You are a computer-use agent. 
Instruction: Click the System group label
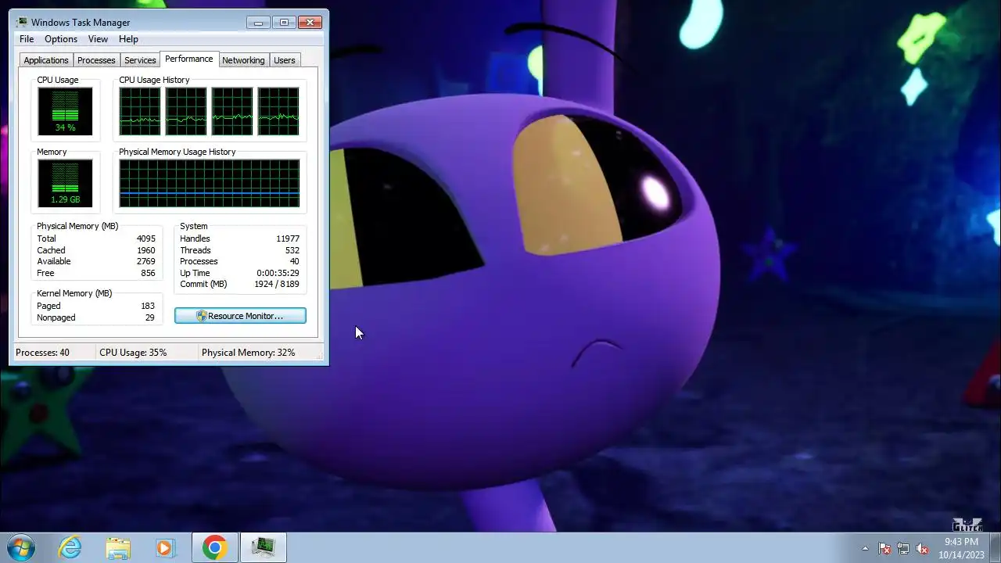click(x=194, y=226)
